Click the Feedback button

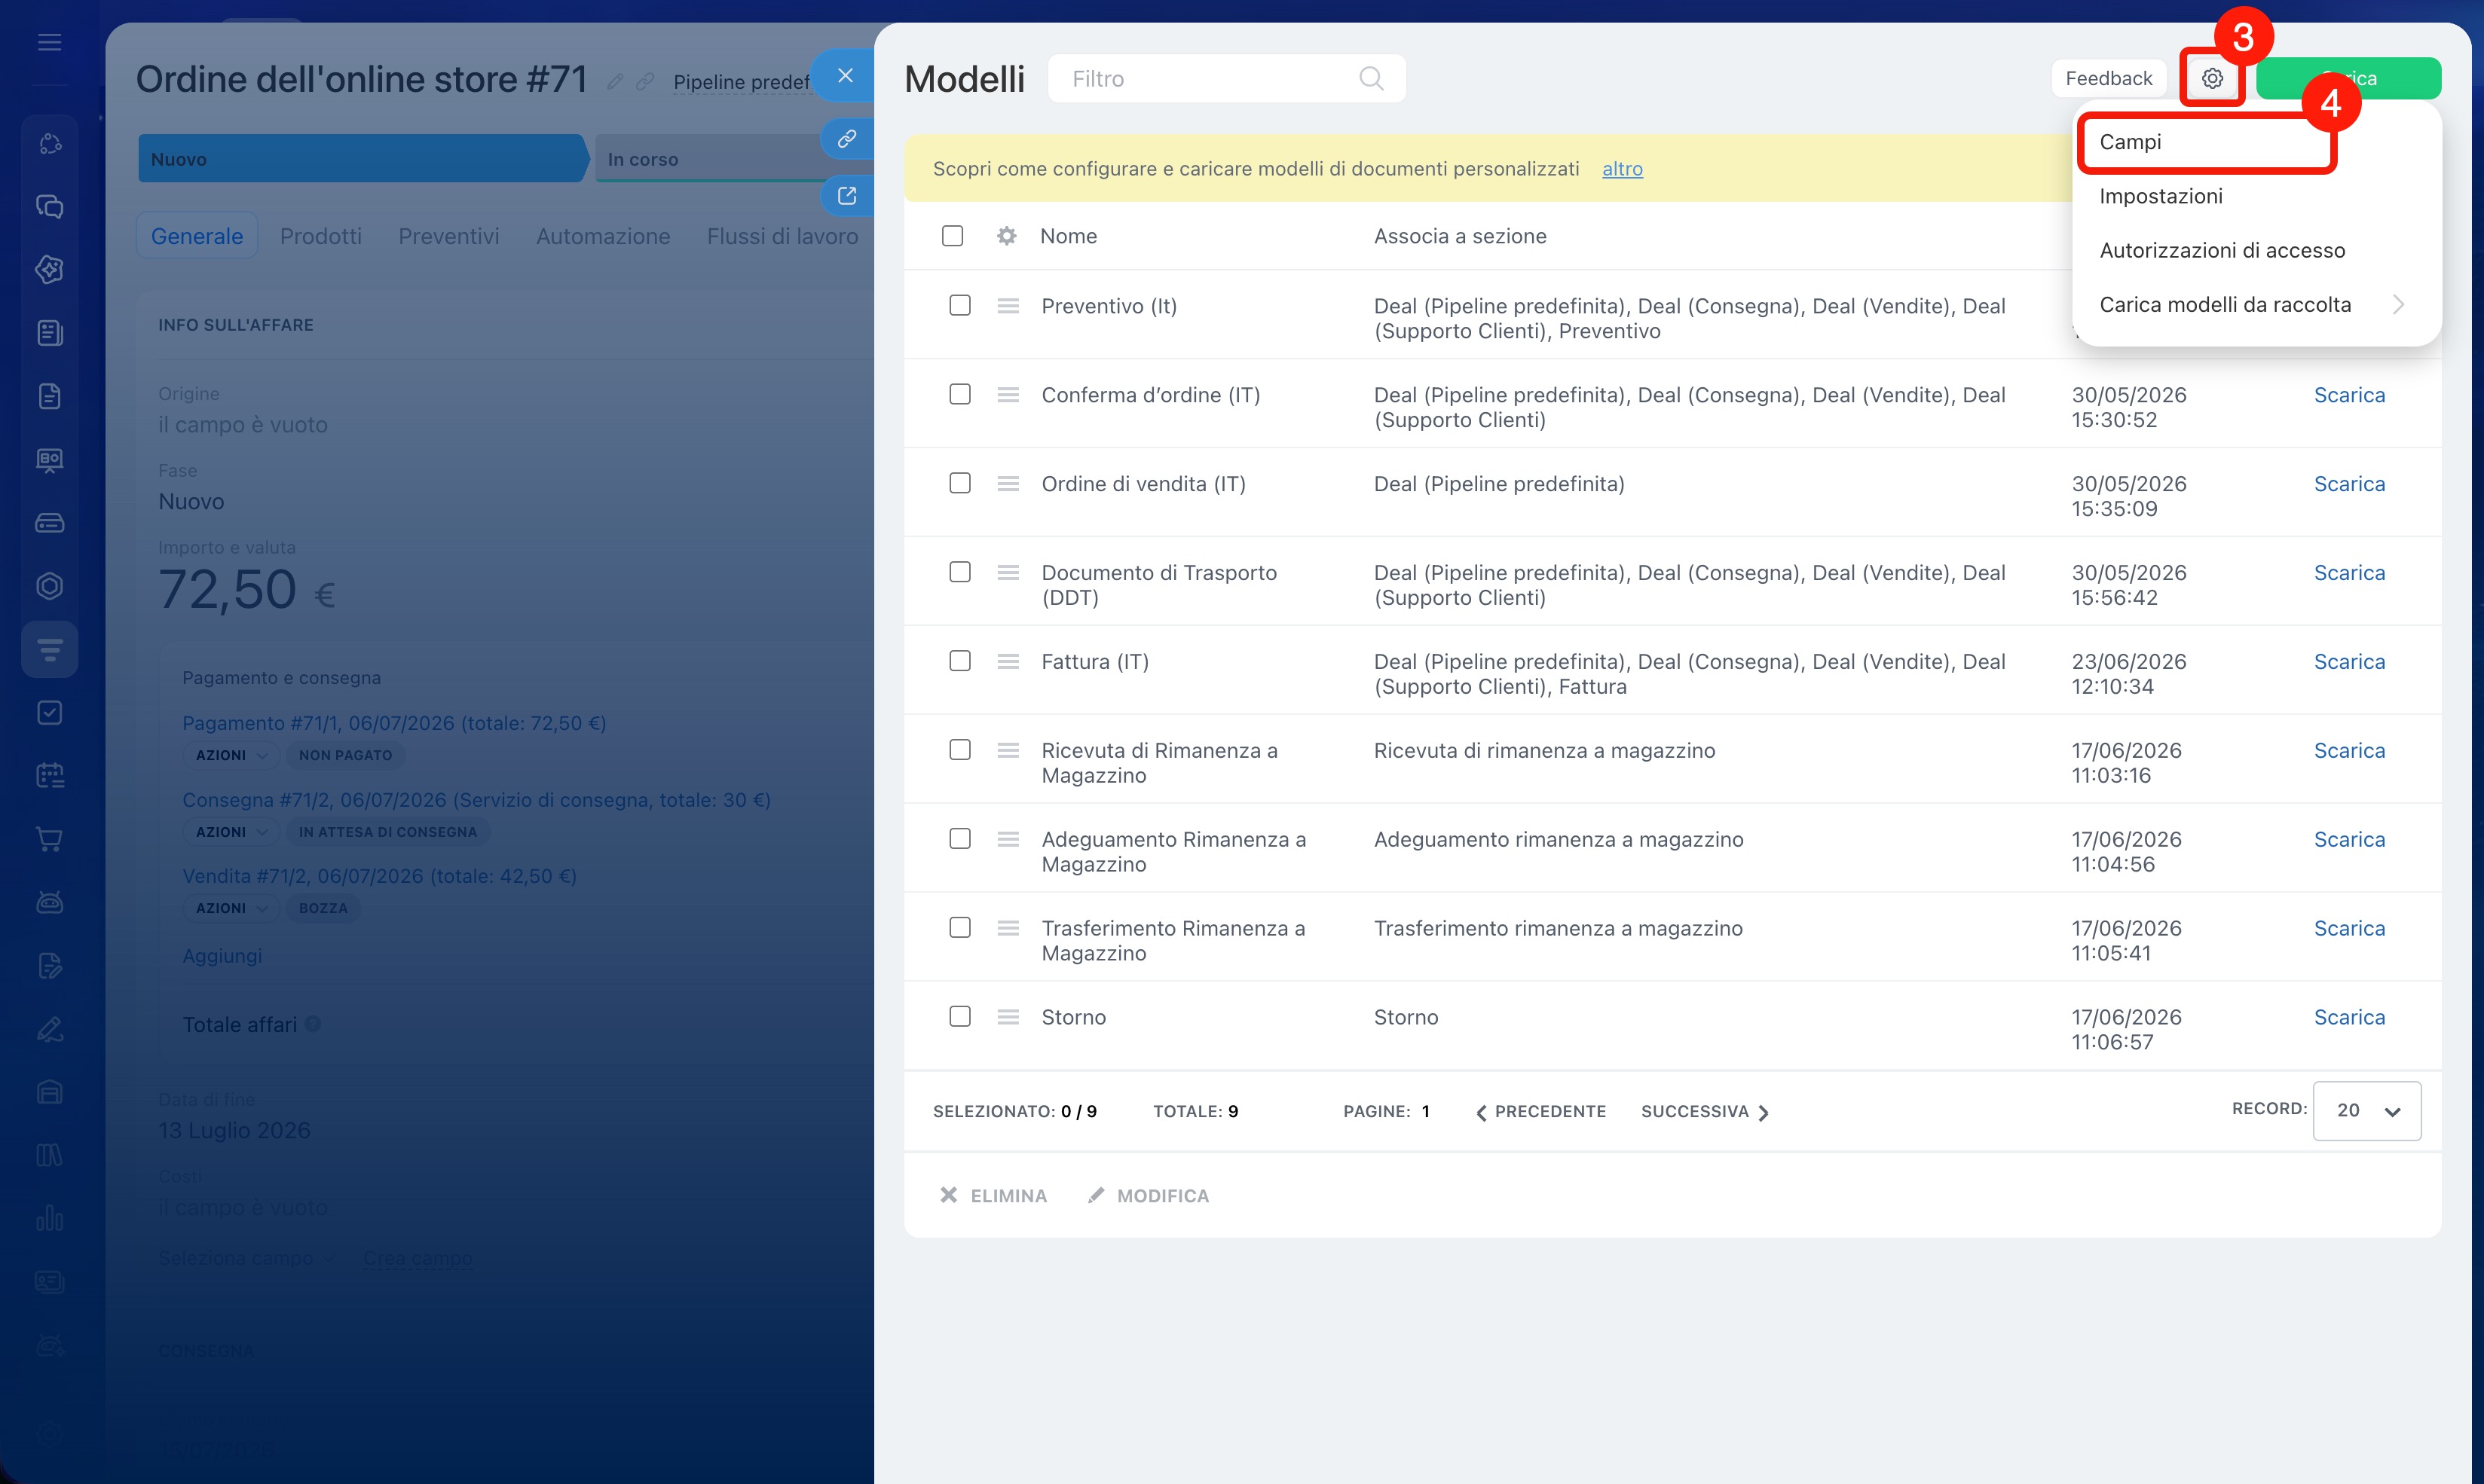2108,78
